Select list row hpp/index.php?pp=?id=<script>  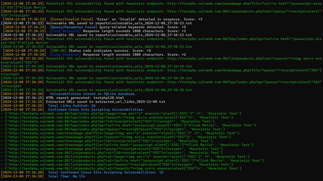(x=107, y=121)
